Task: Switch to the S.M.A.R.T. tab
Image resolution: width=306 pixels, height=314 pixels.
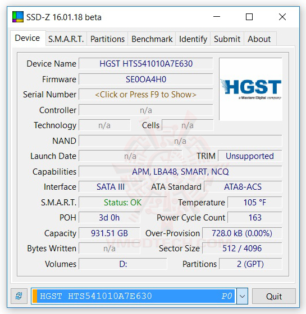Action: tap(66, 39)
